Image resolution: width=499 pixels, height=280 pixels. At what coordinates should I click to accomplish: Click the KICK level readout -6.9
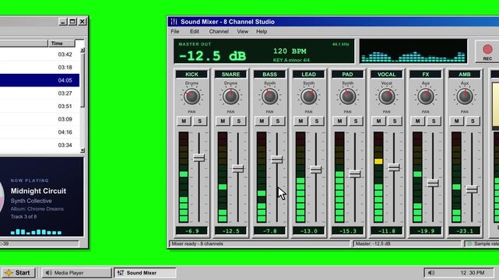pyautogui.click(x=192, y=231)
